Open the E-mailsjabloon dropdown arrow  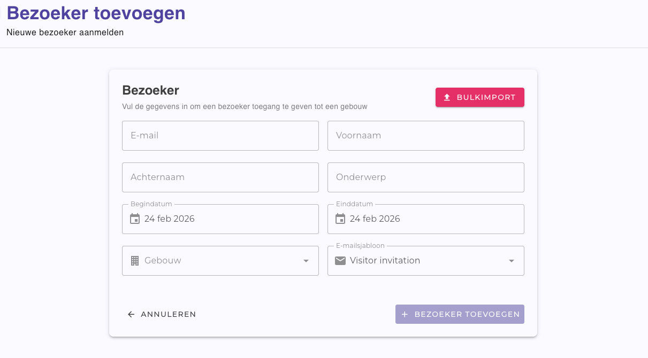[512, 261]
